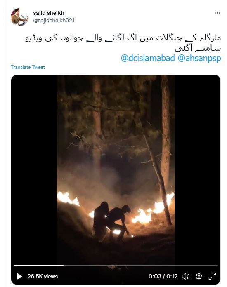Open the @ahsanpsp mention

(199, 58)
